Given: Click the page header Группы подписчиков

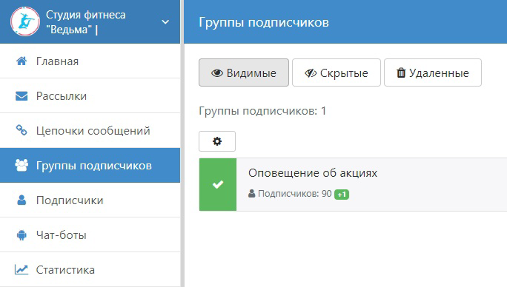Looking at the screenshot, I should click(264, 22).
